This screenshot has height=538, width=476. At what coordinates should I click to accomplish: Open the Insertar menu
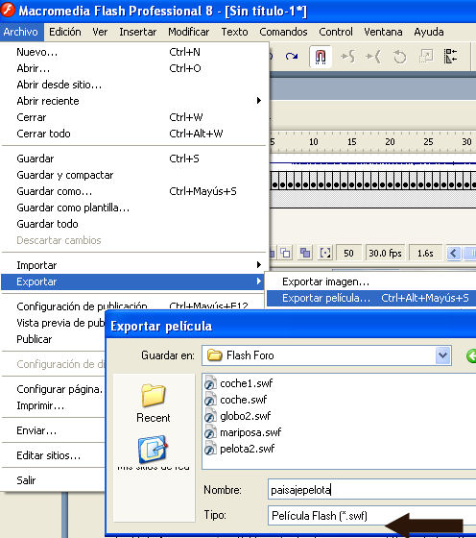pos(138,32)
